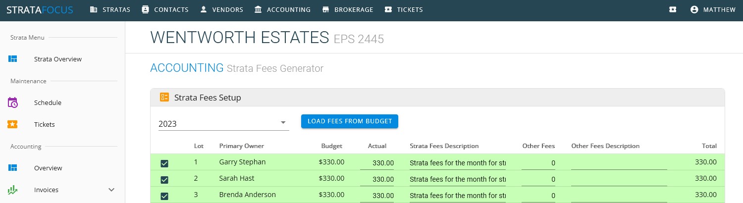Click the StrataFocus logo
Screen dimensions: 743x203
click(40, 10)
